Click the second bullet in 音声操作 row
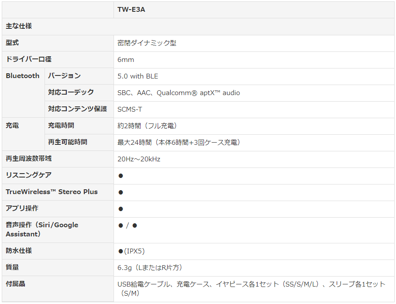 pos(135,225)
